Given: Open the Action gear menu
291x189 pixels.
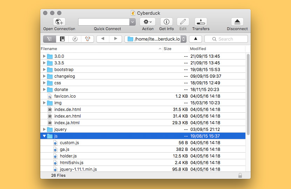Looking at the screenshot, I should [148, 22].
